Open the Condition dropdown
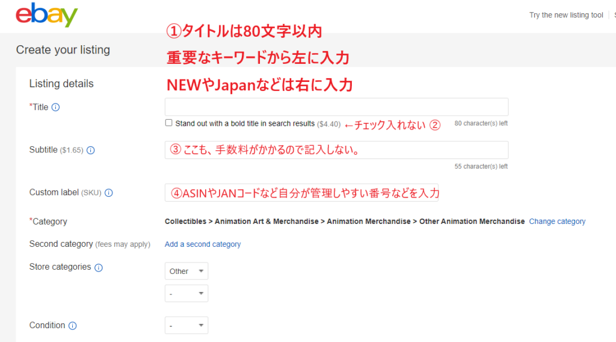 click(x=186, y=326)
